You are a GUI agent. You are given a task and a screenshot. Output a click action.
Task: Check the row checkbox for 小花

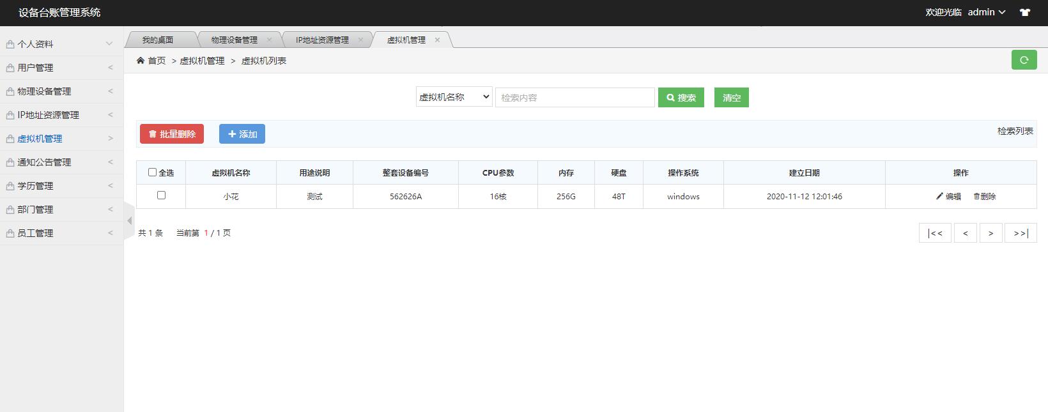click(x=161, y=195)
